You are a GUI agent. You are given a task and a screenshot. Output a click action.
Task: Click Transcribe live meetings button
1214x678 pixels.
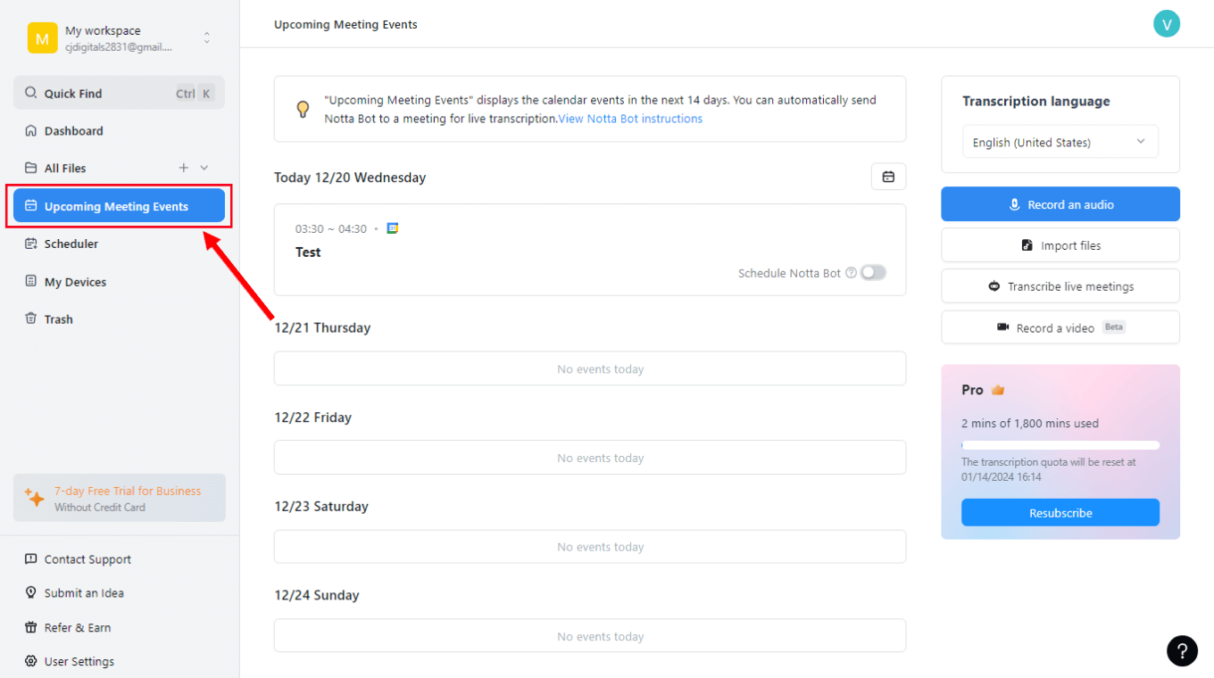click(1060, 286)
